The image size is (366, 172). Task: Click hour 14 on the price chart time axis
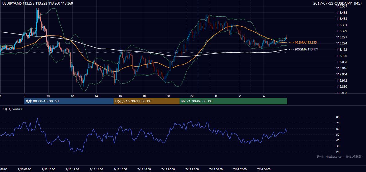[x=96, y=96]
